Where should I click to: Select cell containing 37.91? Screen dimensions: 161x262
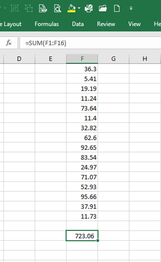(82, 206)
